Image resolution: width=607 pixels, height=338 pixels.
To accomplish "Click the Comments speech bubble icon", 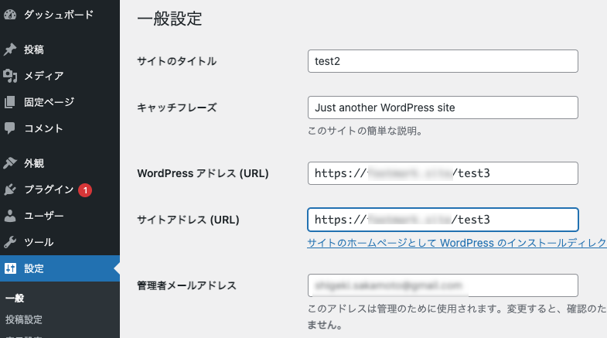I will click(x=10, y=128).
